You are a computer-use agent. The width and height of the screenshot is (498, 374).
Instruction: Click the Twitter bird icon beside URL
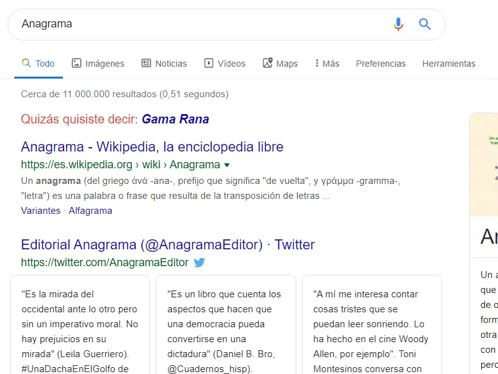pos(199,262)
